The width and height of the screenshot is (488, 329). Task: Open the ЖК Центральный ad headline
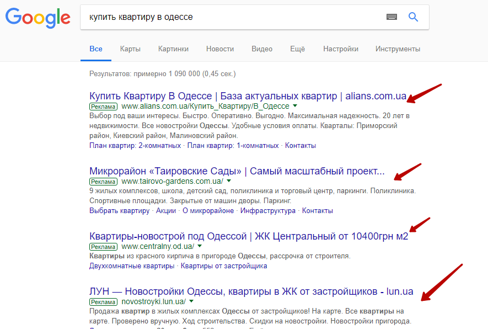point(249,236)
